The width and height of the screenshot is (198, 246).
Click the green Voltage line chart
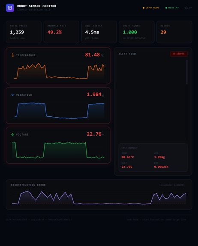[x=58, y=150]
